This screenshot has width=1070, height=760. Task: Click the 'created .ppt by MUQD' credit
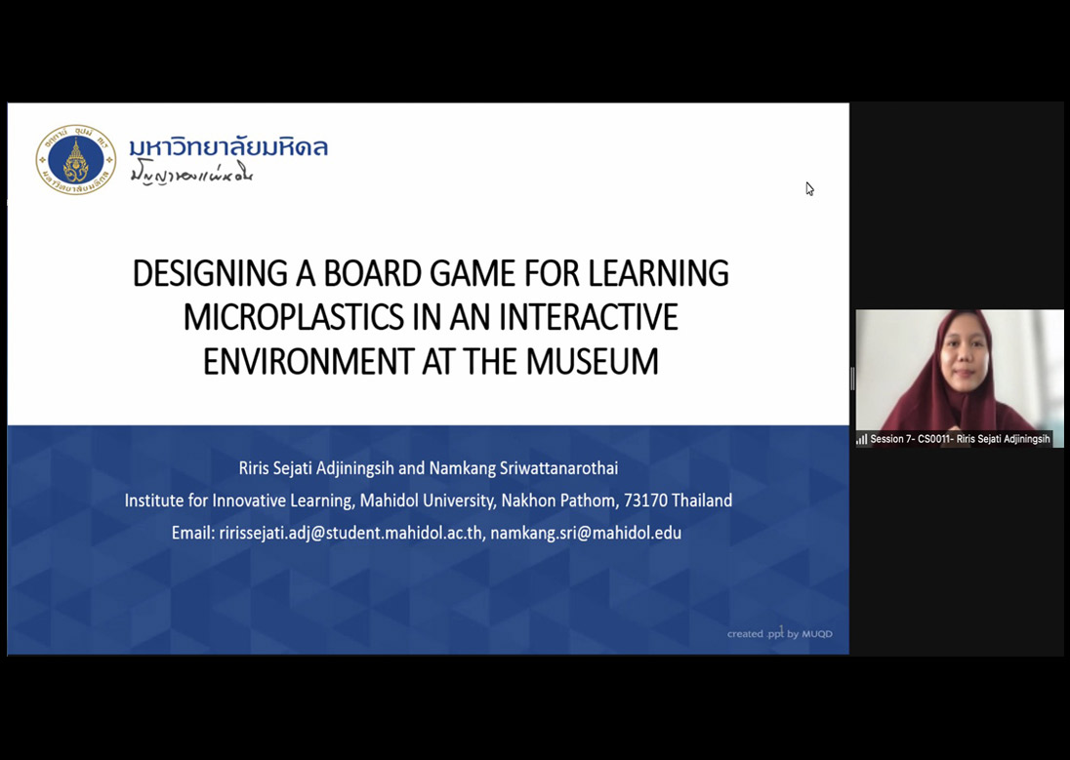pos(779,634)
